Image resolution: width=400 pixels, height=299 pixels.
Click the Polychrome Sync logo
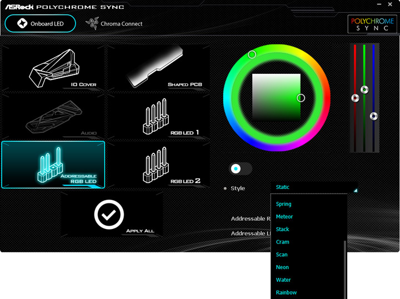click(372, 24)
